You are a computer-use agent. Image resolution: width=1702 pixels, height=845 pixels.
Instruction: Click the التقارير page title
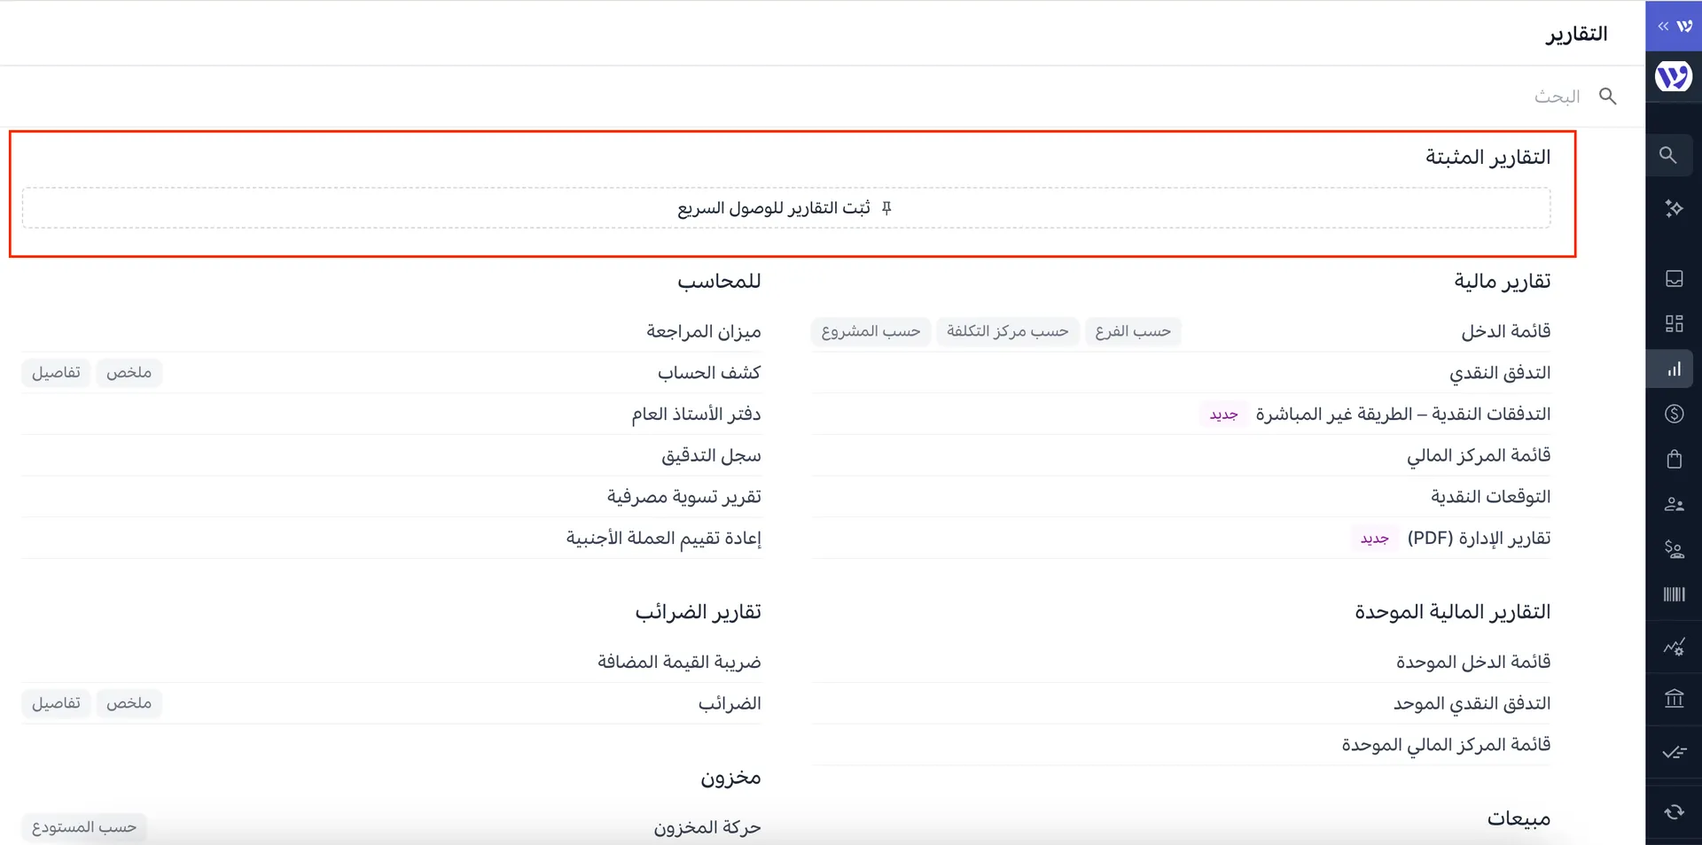1576,34
